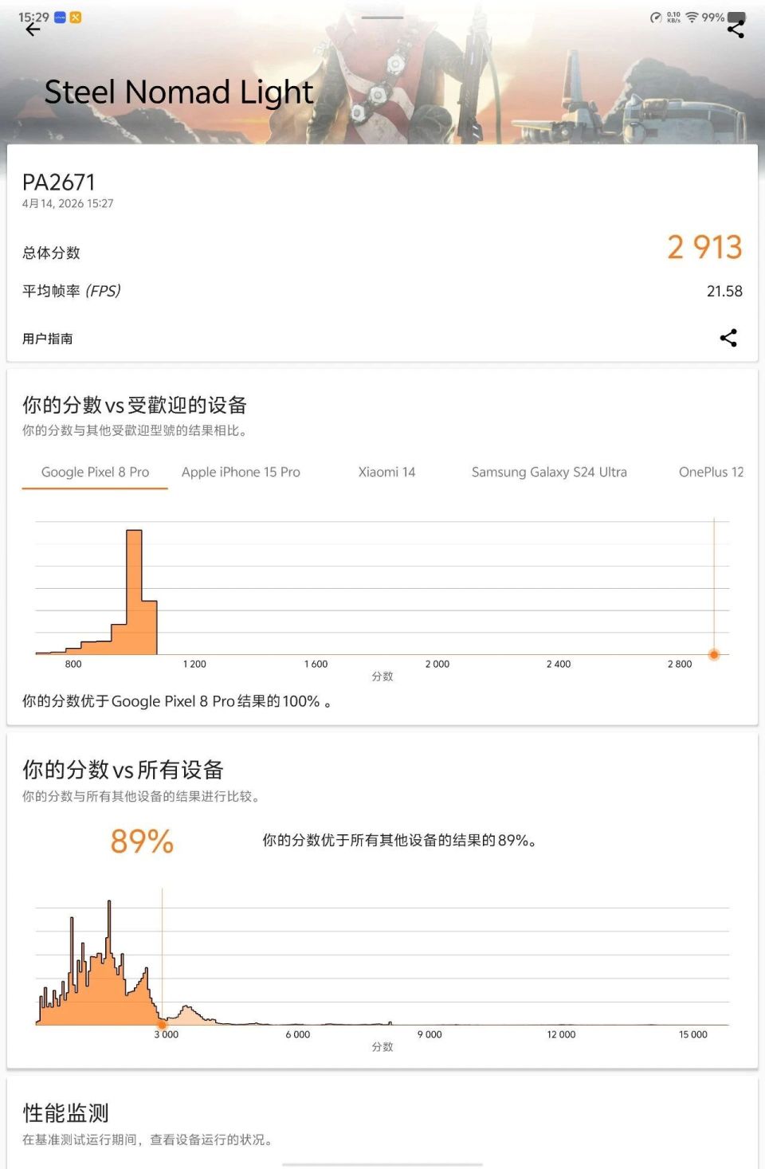Select the OnePlus 12 tab

pyautogui.click(x=711, y=472)
